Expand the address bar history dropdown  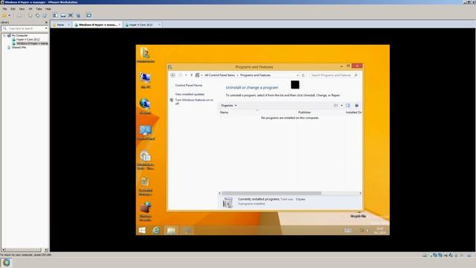click(x=297, y=75)
